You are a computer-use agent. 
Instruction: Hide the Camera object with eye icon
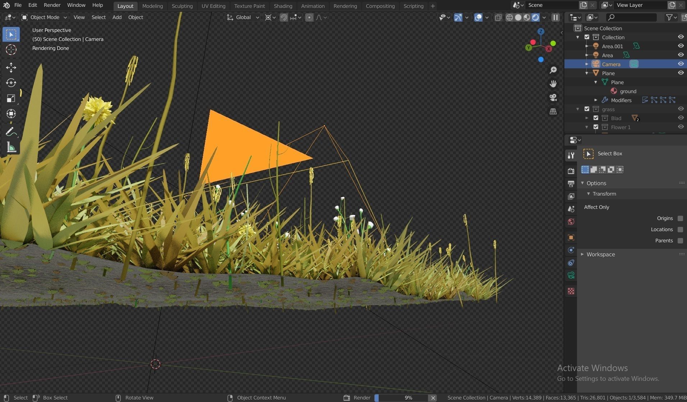click(x=681, y=64)
